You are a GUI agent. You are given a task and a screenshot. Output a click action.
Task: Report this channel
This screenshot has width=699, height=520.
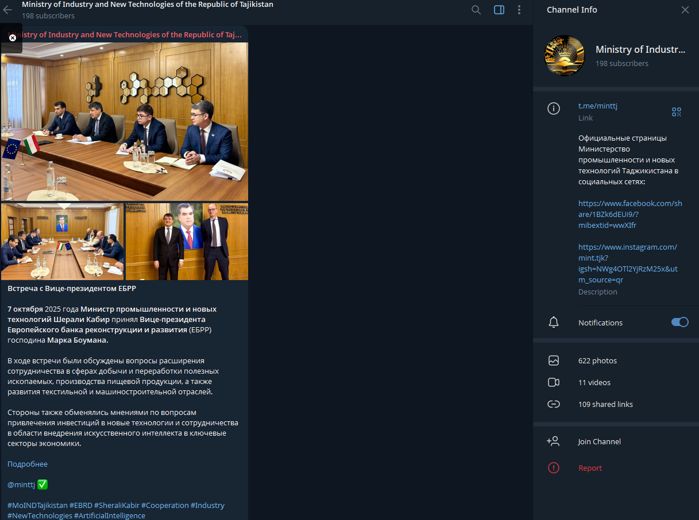(590, 468)
